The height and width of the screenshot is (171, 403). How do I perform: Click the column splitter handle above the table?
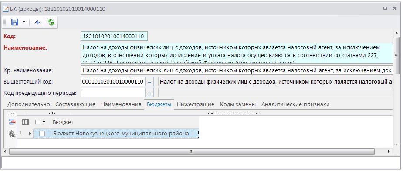pos(52,113)
